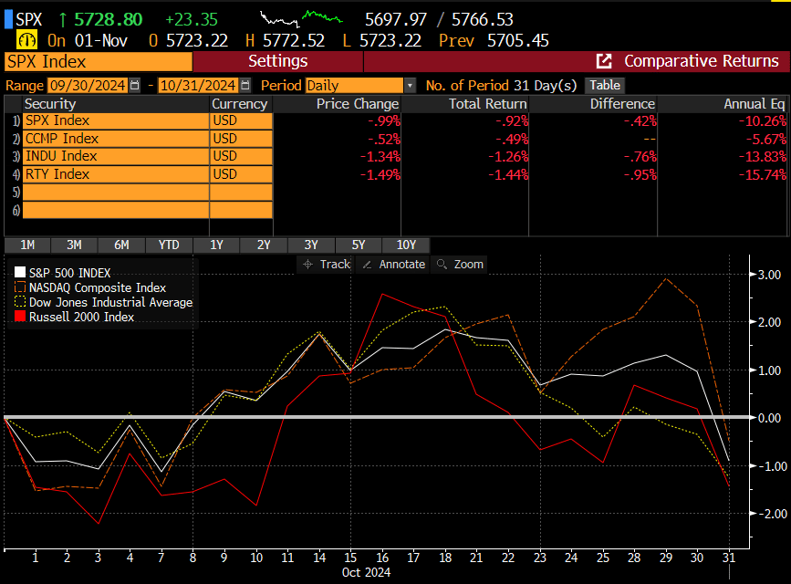This screenshot has width=791, height=584.
Task: Open the start date calendar picker icon
Action: click(135, 85)
